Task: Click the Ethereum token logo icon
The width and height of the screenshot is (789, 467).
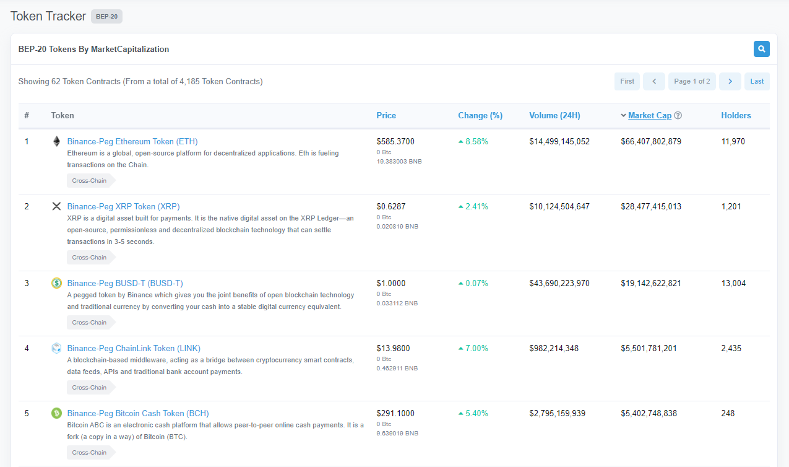Action: tap(56, 141)
